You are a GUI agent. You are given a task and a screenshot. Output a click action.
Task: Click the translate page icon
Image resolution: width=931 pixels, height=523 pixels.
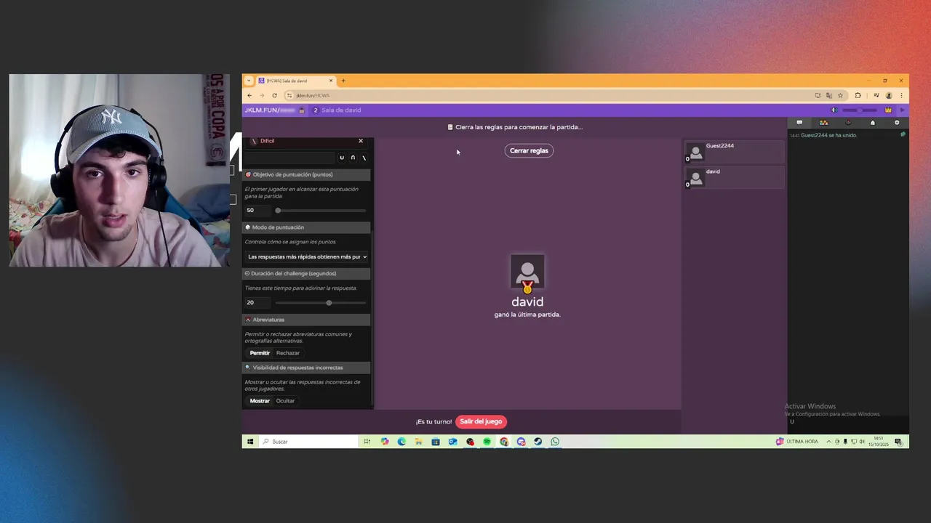point(829,95)
